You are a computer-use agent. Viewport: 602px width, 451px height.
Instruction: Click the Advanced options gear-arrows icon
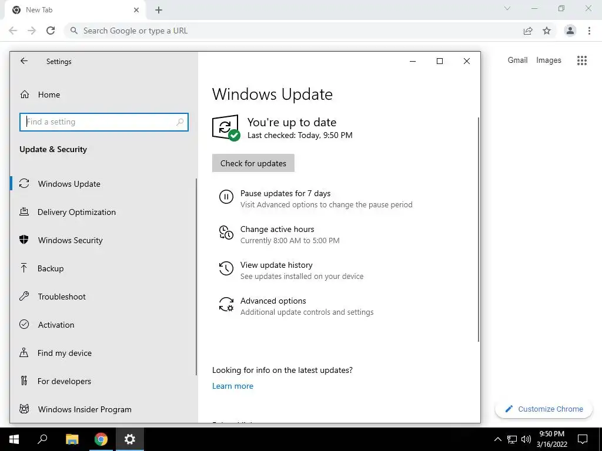point(226,304)
